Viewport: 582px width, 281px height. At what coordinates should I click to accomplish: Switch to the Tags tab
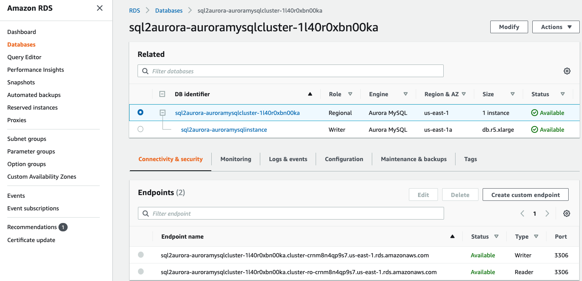[x=470, y=159]
